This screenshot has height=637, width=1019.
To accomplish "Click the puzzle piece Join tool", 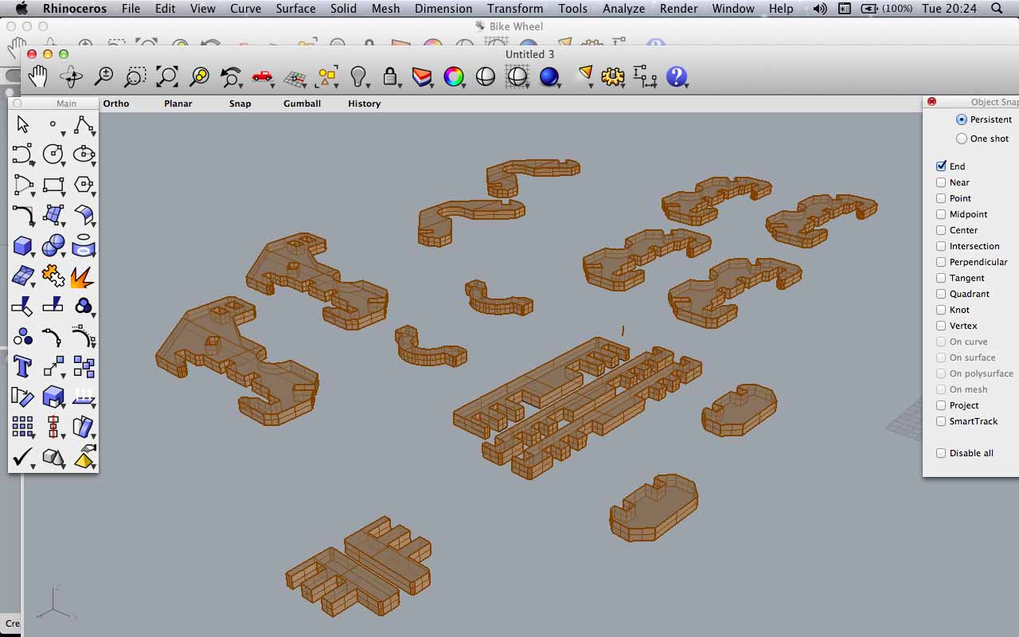I will coord(53,276).
